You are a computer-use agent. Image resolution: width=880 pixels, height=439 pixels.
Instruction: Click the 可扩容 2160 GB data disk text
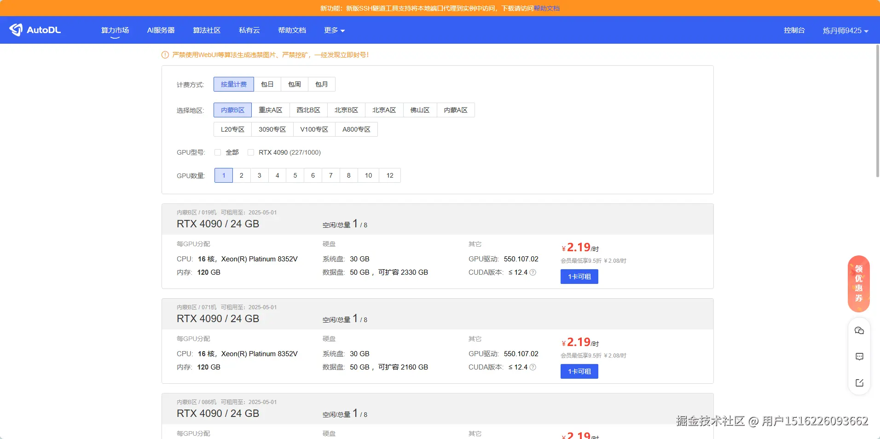(403, 367)
